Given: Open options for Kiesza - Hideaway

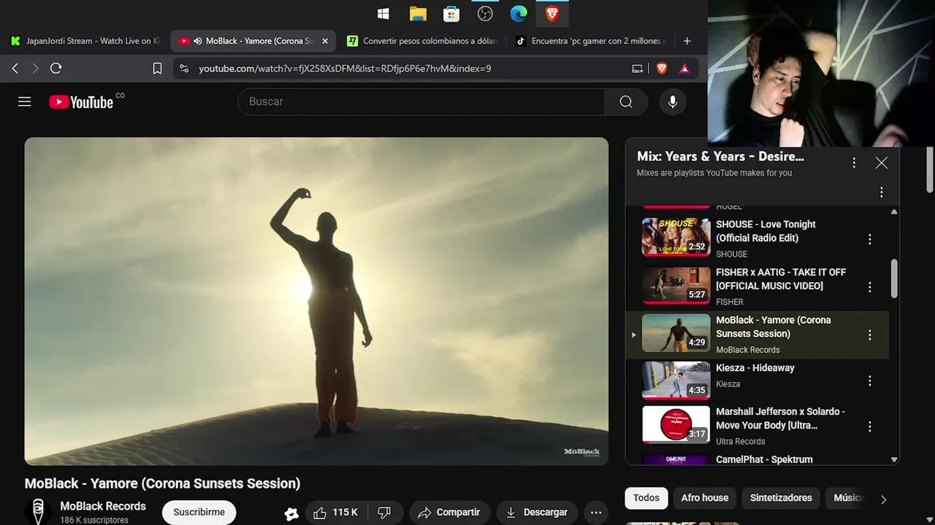Looking at the screenshot, I should 870,381.
